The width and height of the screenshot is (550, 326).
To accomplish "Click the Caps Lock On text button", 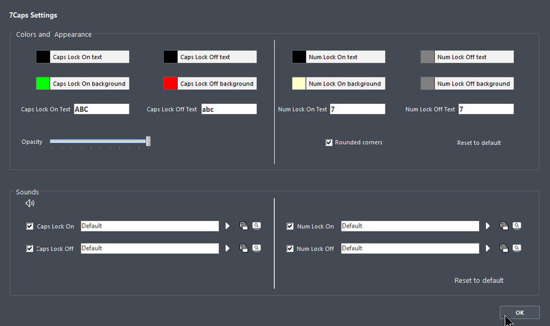I will 89,57.
